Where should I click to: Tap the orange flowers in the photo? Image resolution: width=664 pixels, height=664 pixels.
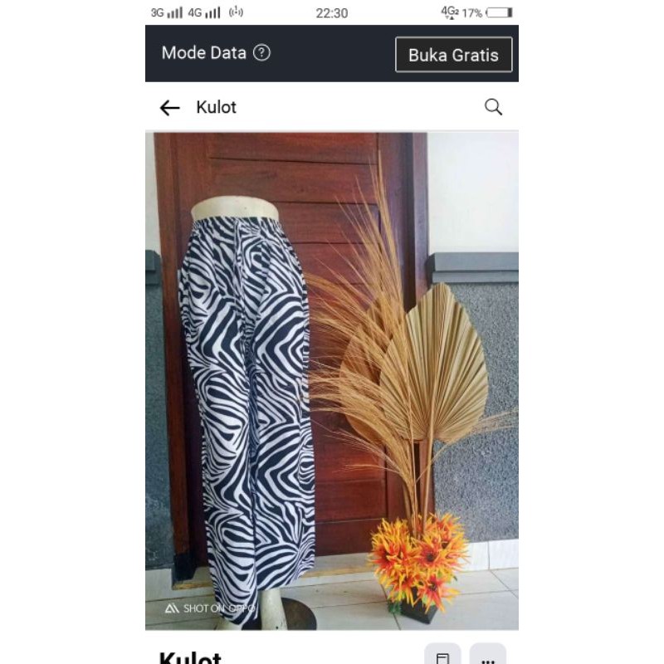419,557
